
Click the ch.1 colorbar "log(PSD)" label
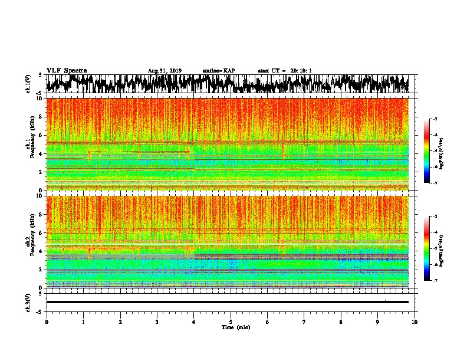coord(442,153)
